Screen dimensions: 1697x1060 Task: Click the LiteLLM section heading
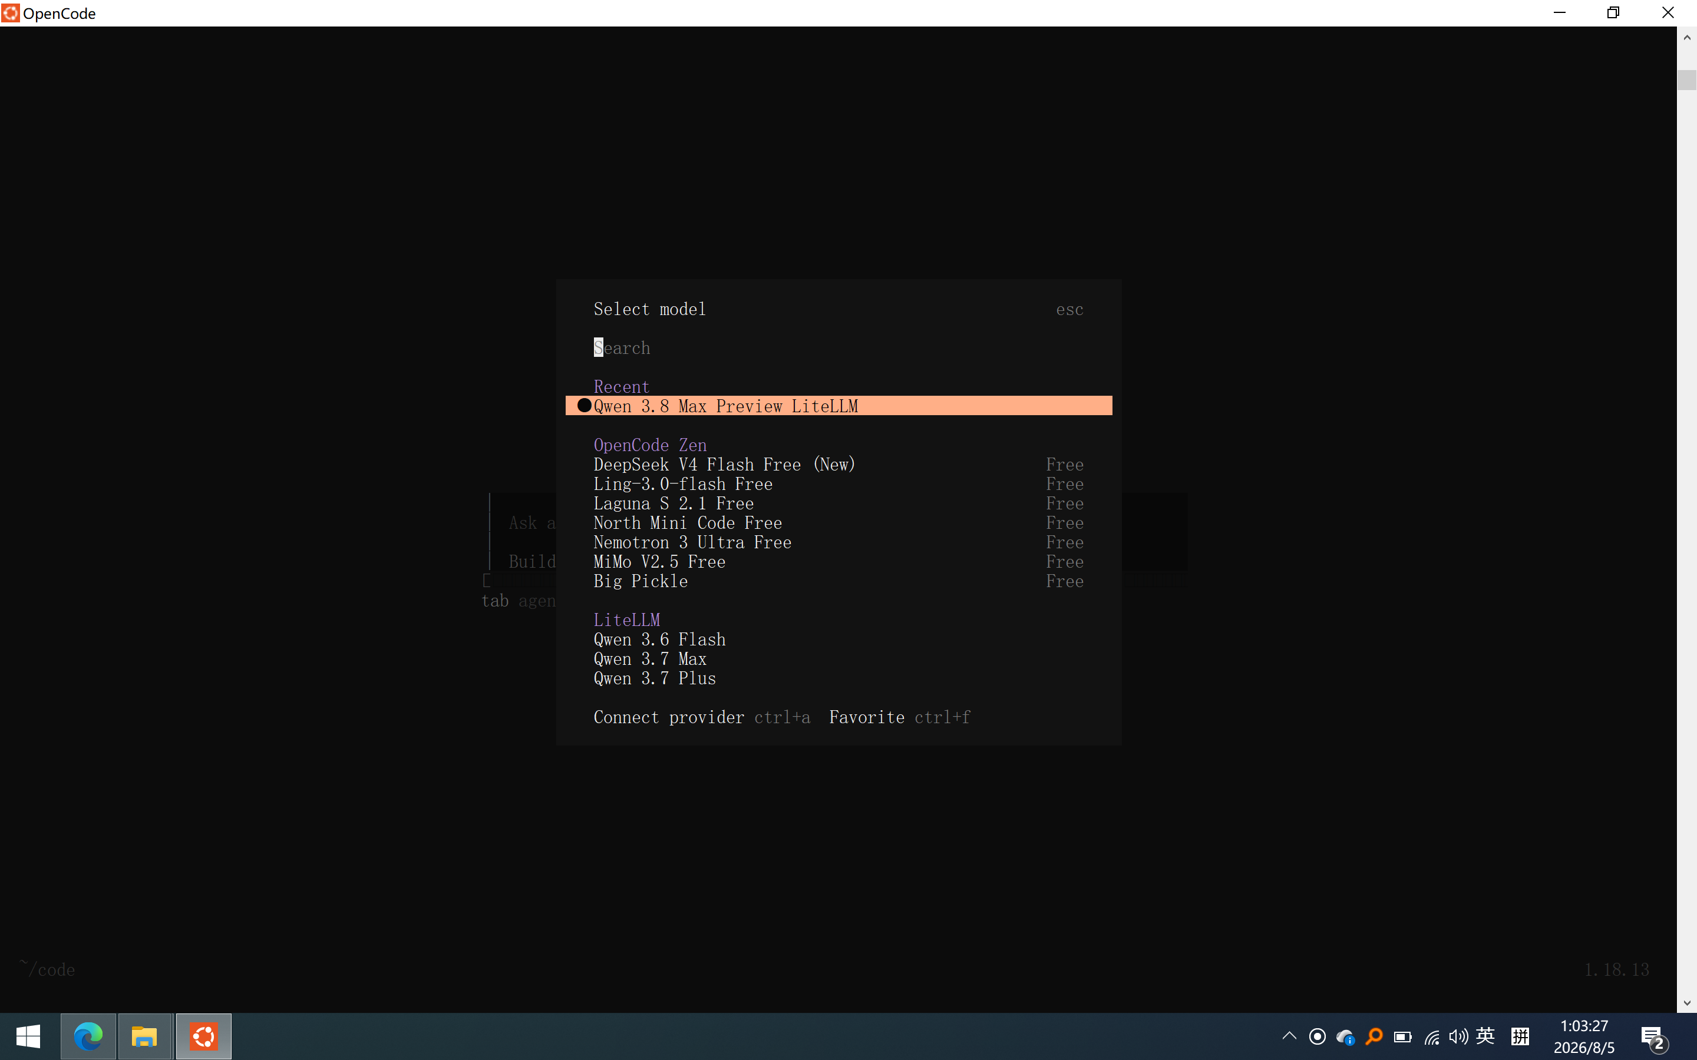[x=626, y=620]
